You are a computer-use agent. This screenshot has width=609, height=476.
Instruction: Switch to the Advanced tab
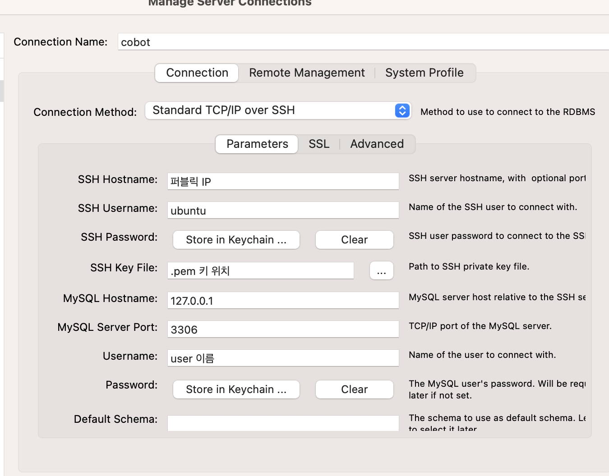[x=377, y=144]
